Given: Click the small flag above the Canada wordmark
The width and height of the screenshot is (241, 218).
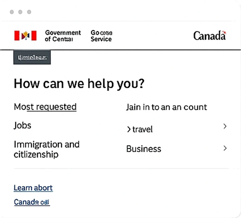Looking at the screenshot, I should pos(225,32).
